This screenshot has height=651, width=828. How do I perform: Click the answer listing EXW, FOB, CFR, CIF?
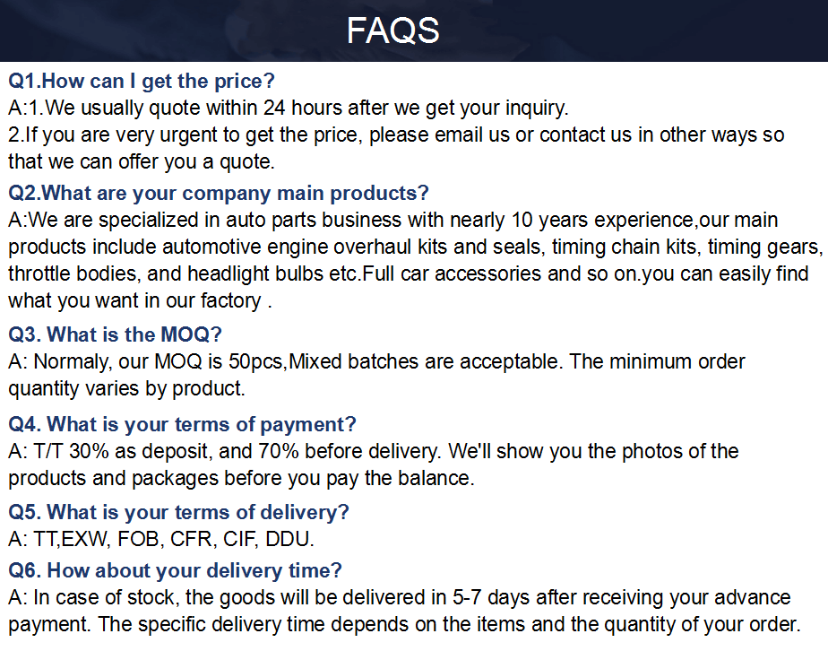(161, 540)
